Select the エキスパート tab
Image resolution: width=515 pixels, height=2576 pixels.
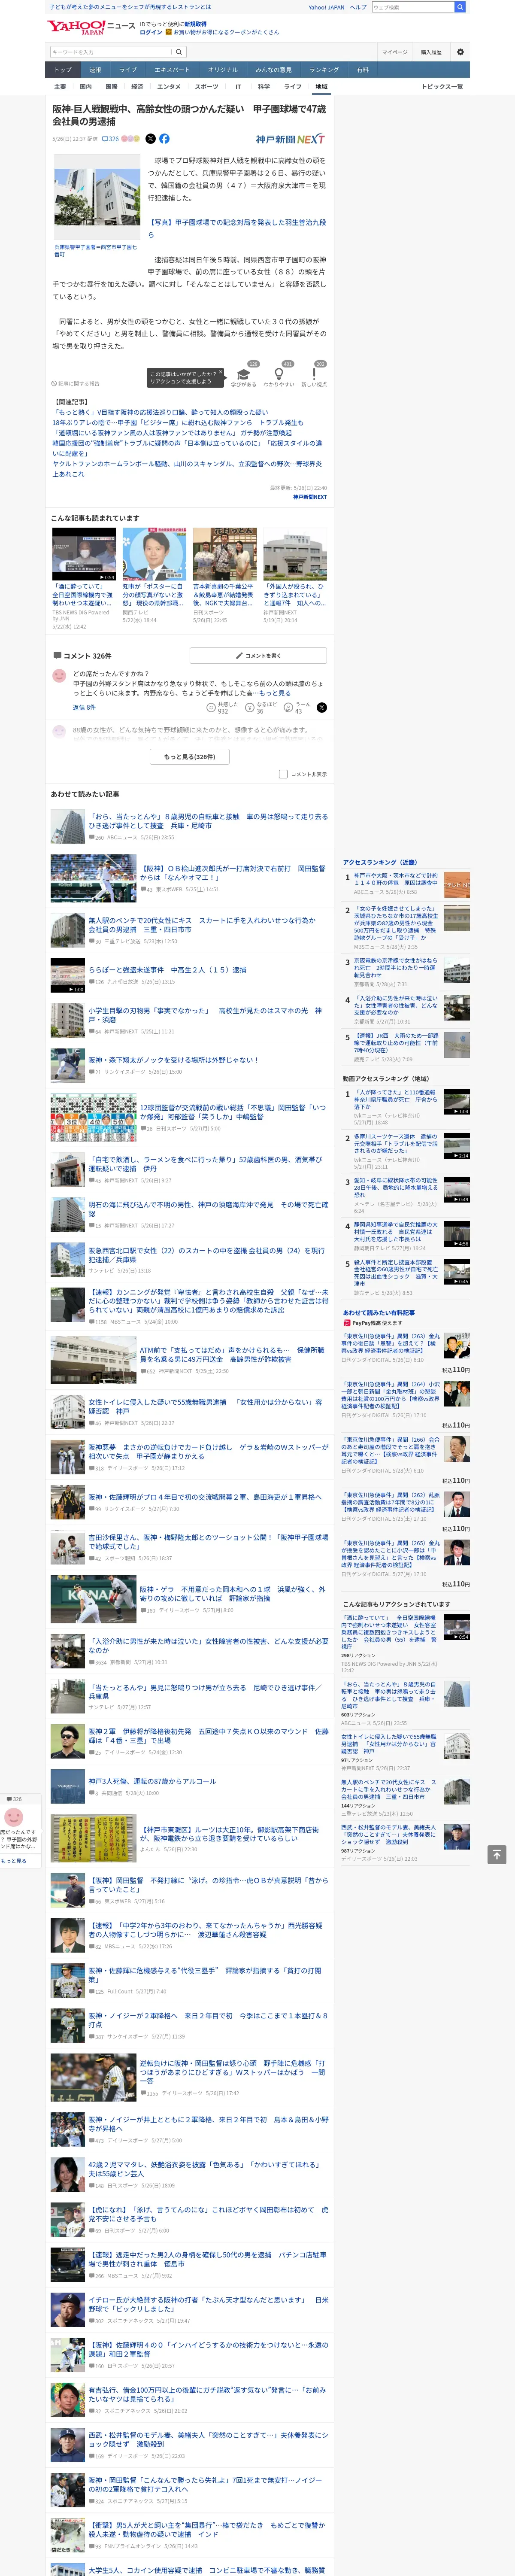point(172,70)
